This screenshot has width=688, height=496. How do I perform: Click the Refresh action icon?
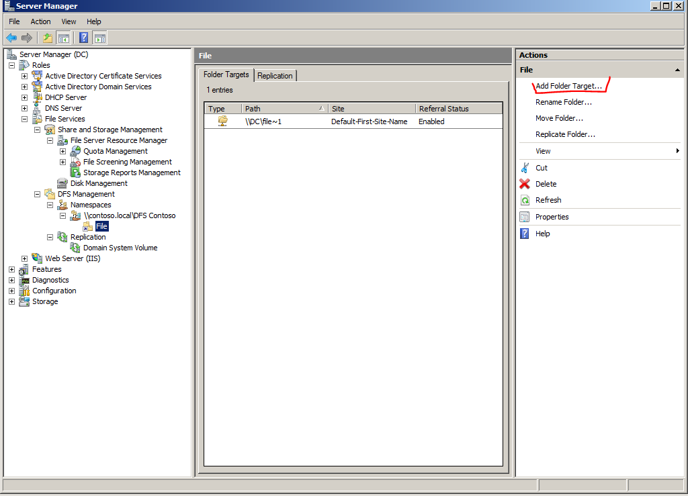525,200
